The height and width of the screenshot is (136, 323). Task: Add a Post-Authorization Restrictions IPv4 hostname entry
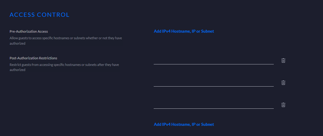click(184, 124)
